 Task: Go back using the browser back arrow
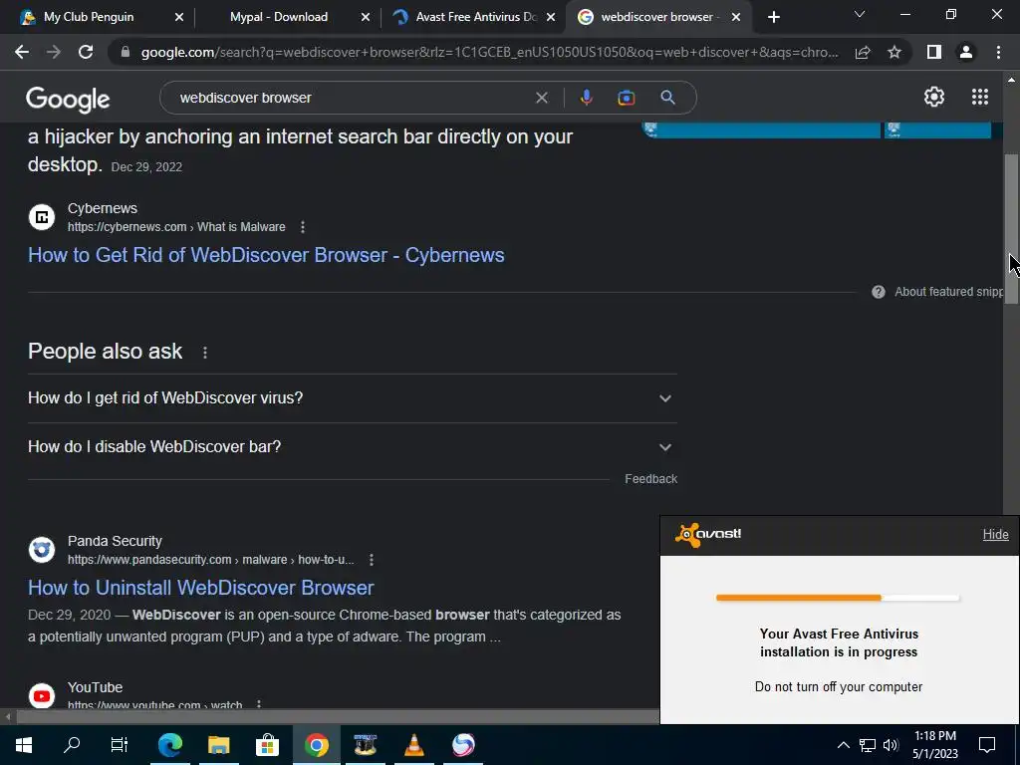[x=22, y=52]
